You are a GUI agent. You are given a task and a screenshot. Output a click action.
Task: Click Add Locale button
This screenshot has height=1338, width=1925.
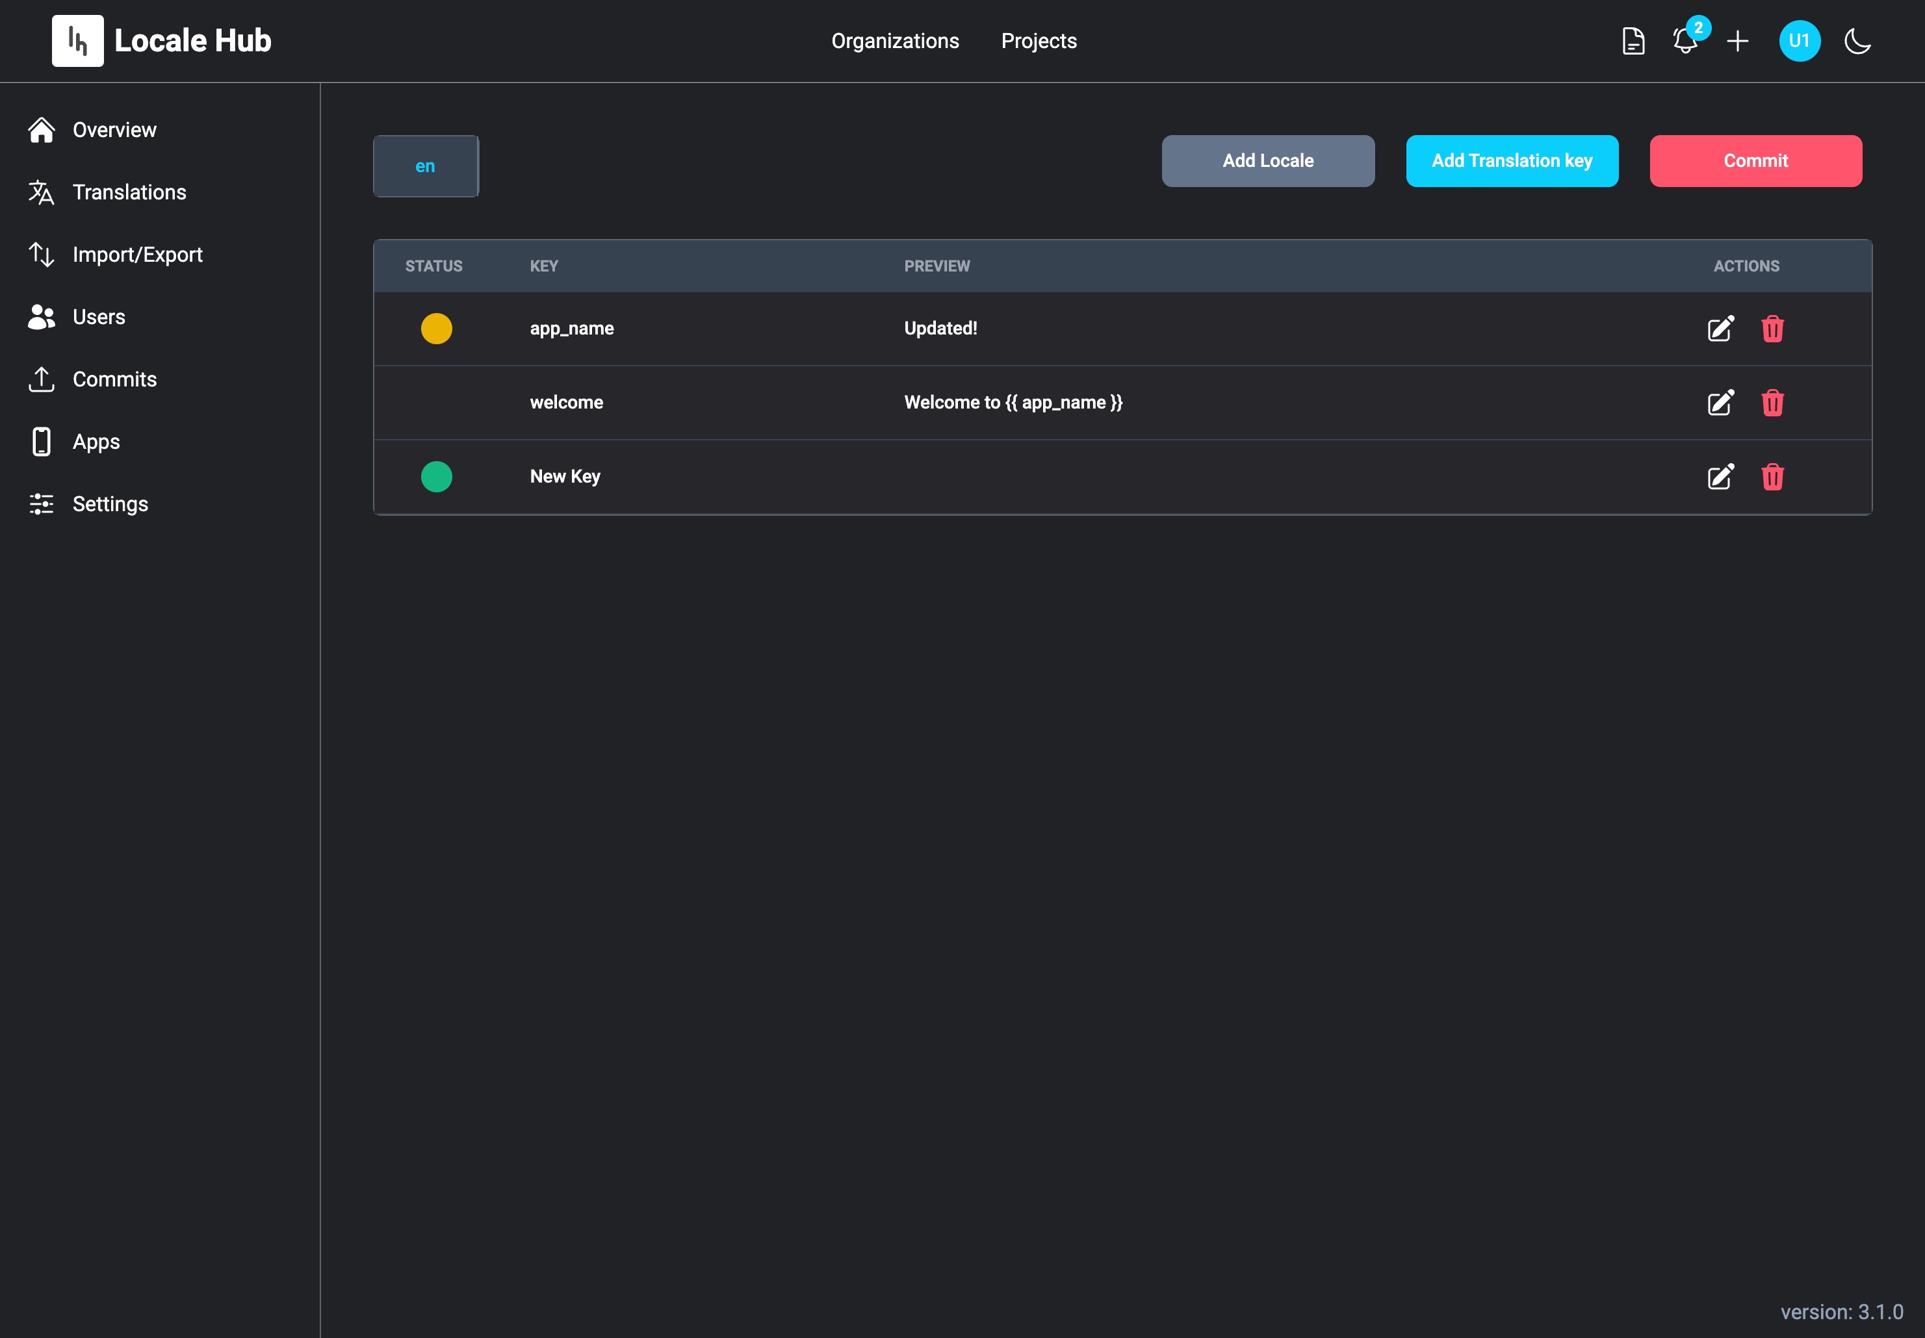(x=1268, y=161)
